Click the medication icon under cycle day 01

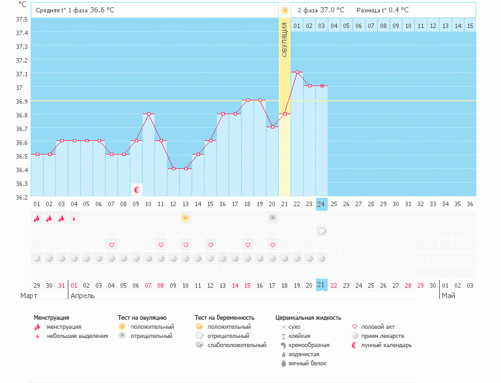37,258
